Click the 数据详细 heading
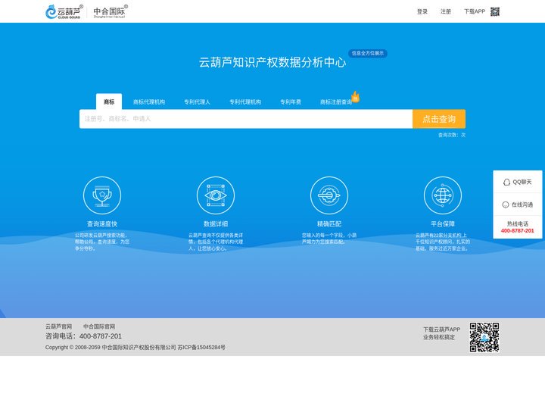545x409 pixels. [216, 223]
